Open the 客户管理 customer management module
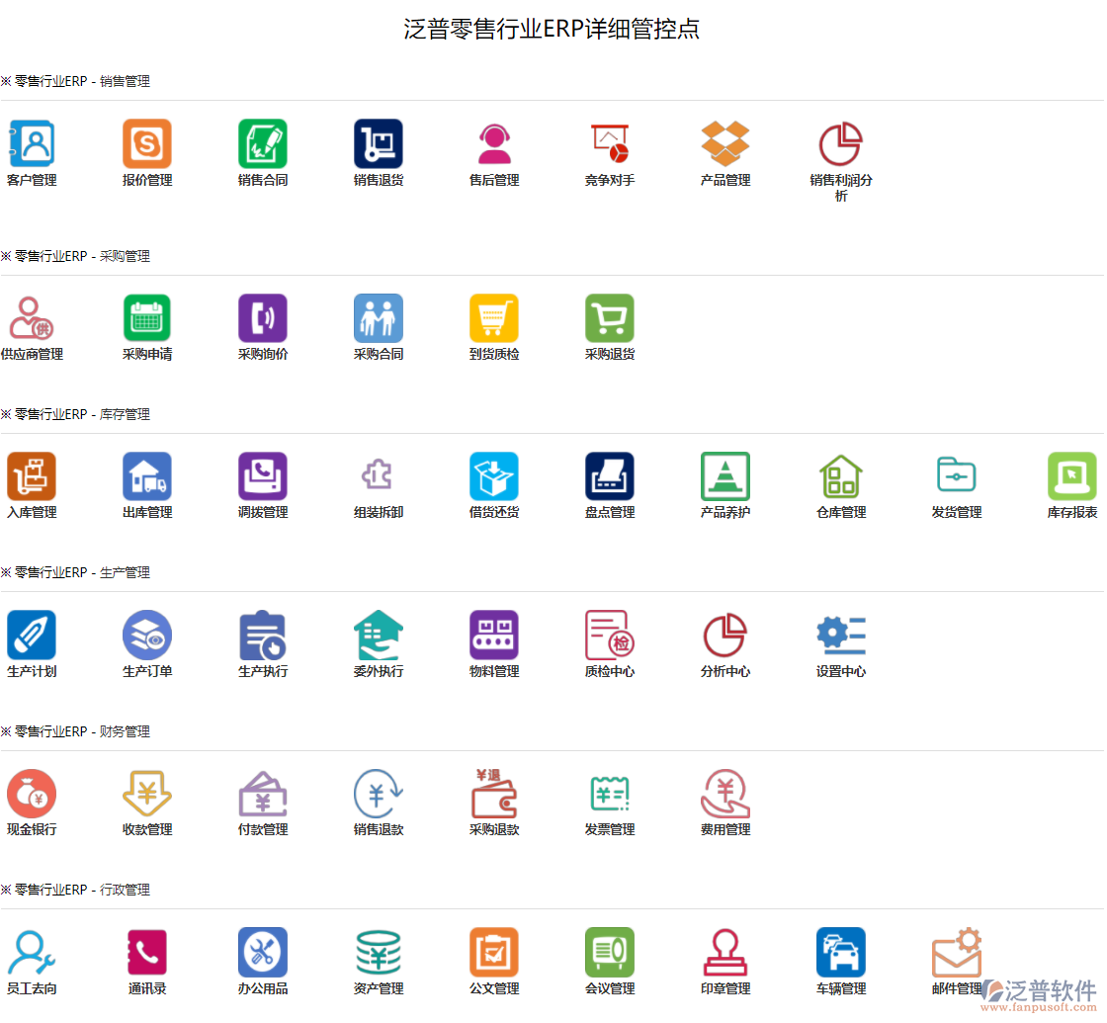 [x=32, y=148]
